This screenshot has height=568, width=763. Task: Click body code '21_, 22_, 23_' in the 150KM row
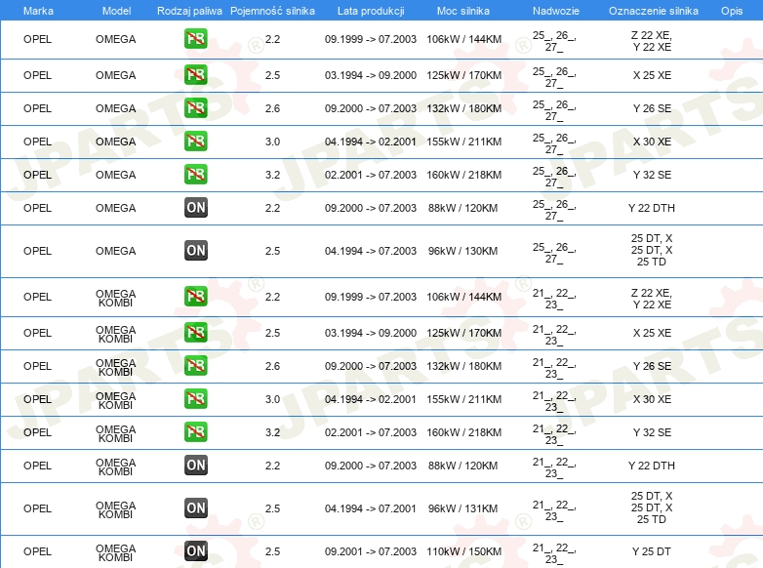(554, 553)
